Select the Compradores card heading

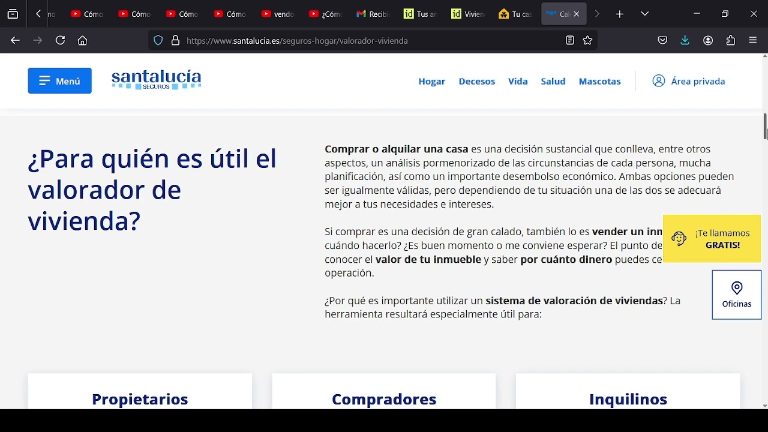[x=384, y=400]
